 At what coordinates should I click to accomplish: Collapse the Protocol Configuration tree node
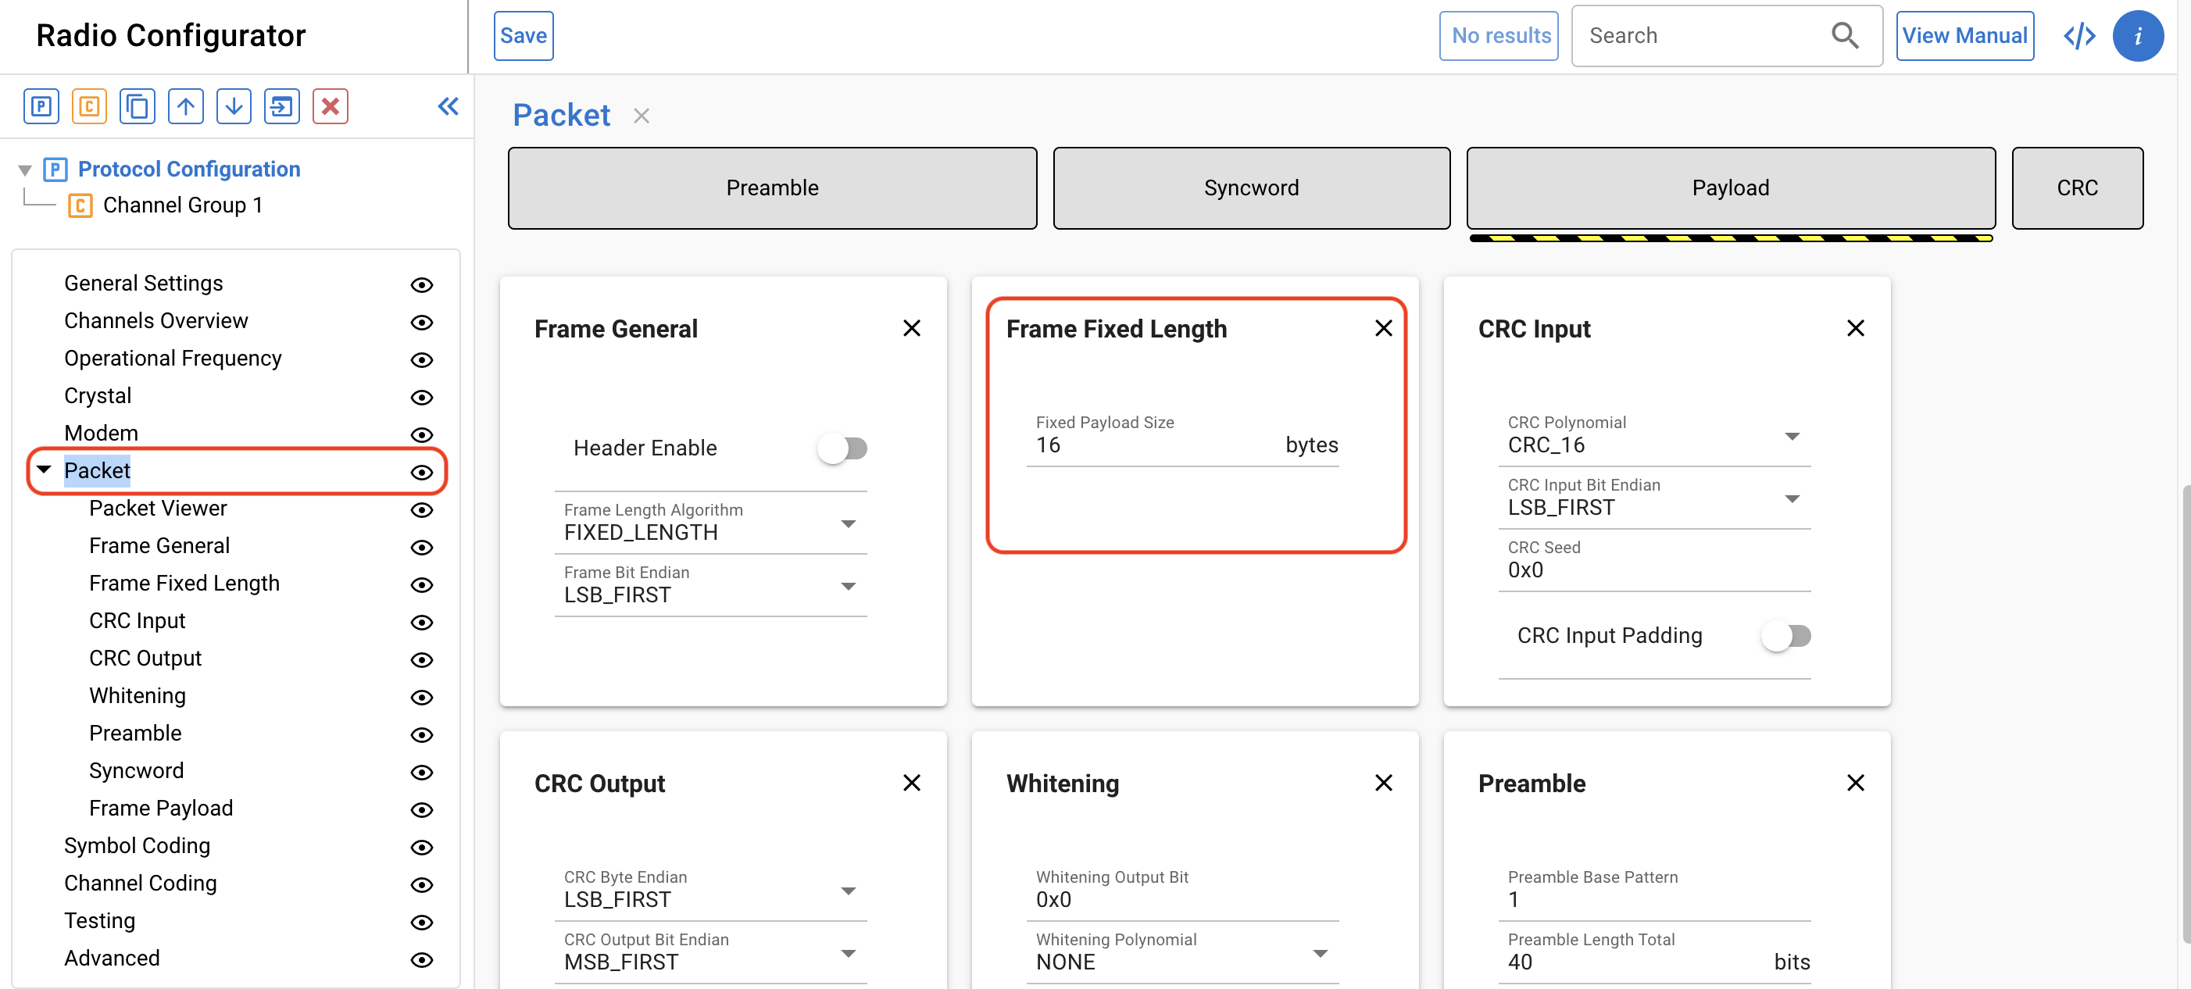click(25, 170)
